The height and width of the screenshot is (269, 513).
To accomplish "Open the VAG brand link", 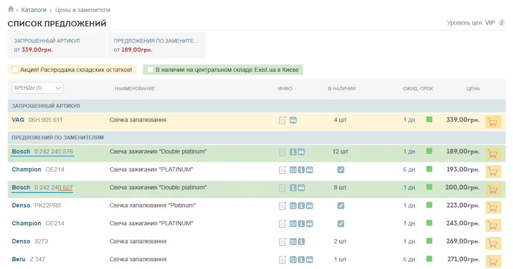I will 18,120.
